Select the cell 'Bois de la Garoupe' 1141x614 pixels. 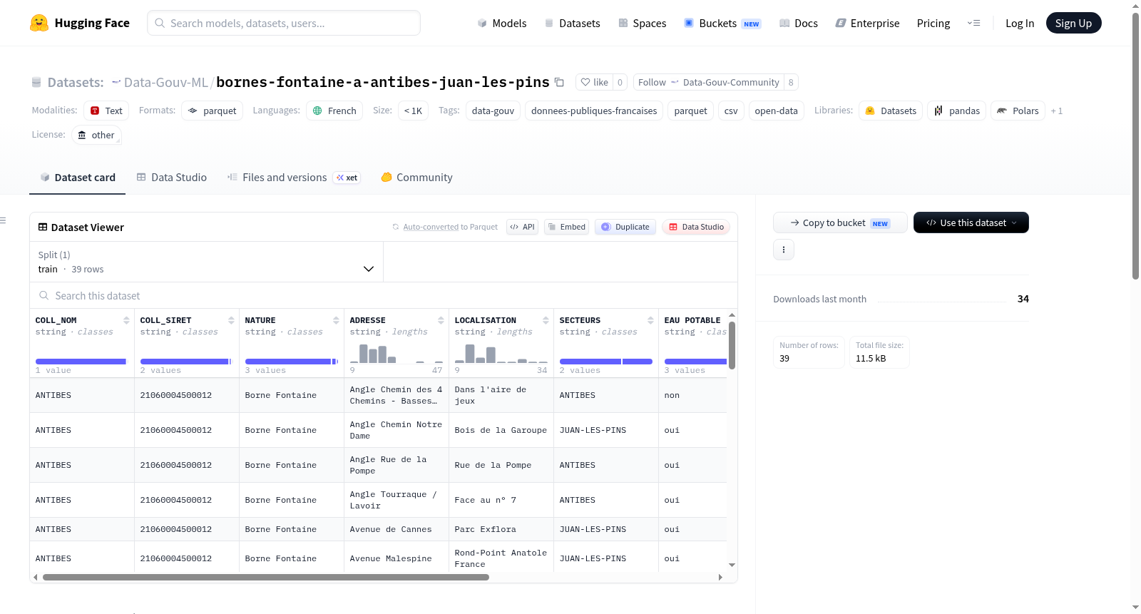tap(501, 430)
